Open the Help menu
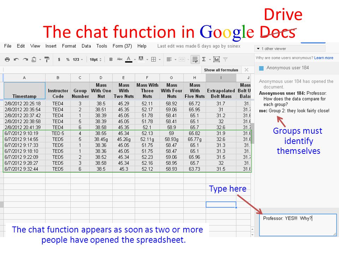The width and height of the screenshot is (339, 254). pos(142,46)
